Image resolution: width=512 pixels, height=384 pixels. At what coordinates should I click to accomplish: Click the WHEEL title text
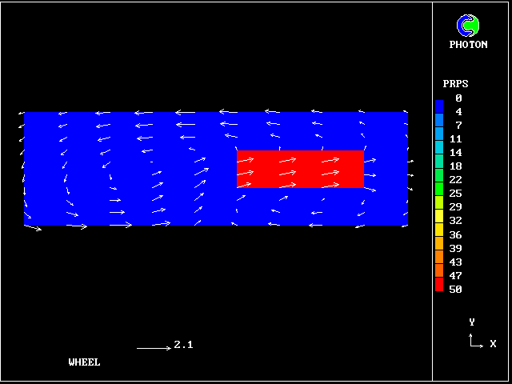85,362
